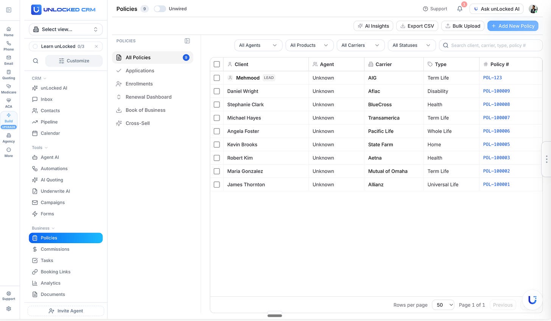This screenshot has height=321, width=551.
Task: Open Email in the left icon rail
Action: (9, 60)
